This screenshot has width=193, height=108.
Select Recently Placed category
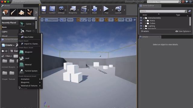9,23
